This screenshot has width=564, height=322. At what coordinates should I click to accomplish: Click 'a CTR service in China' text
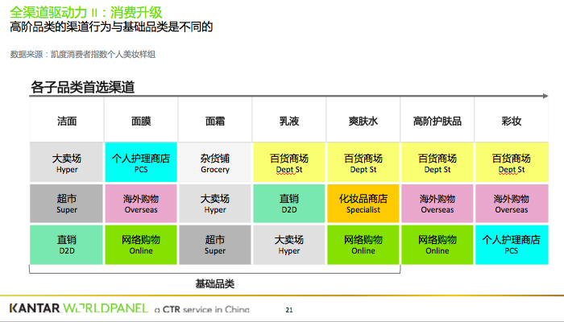(201, 309)
